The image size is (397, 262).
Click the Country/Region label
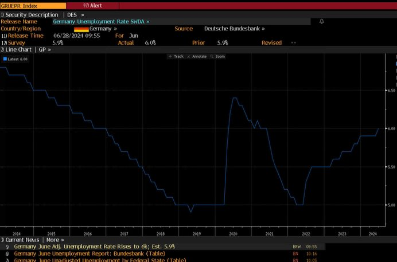pyautogui.click(x=21, y=29)
